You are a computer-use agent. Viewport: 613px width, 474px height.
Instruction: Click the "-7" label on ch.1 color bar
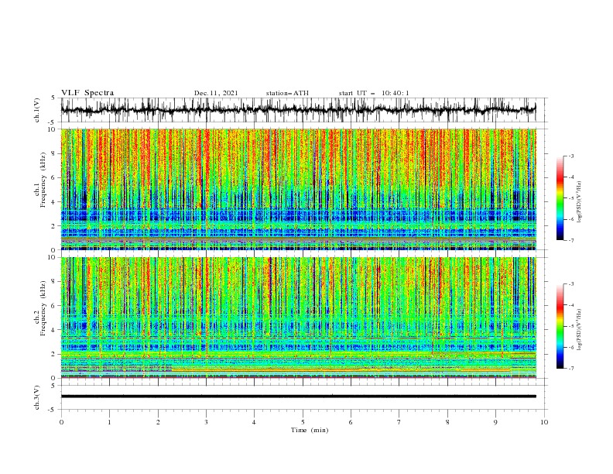(x=570, y=240)
